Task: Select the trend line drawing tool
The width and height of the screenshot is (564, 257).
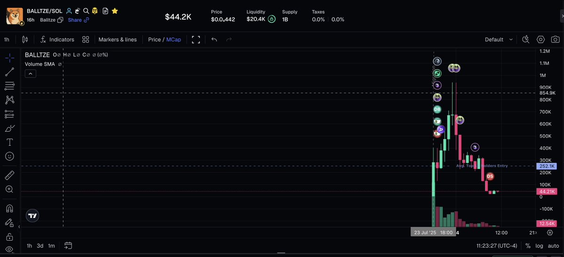Action: (x=10, y=72)
